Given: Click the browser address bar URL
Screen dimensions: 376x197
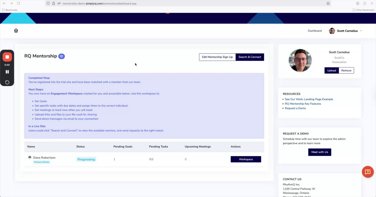Looking at the screenshot, I should [x=99, y=4].
